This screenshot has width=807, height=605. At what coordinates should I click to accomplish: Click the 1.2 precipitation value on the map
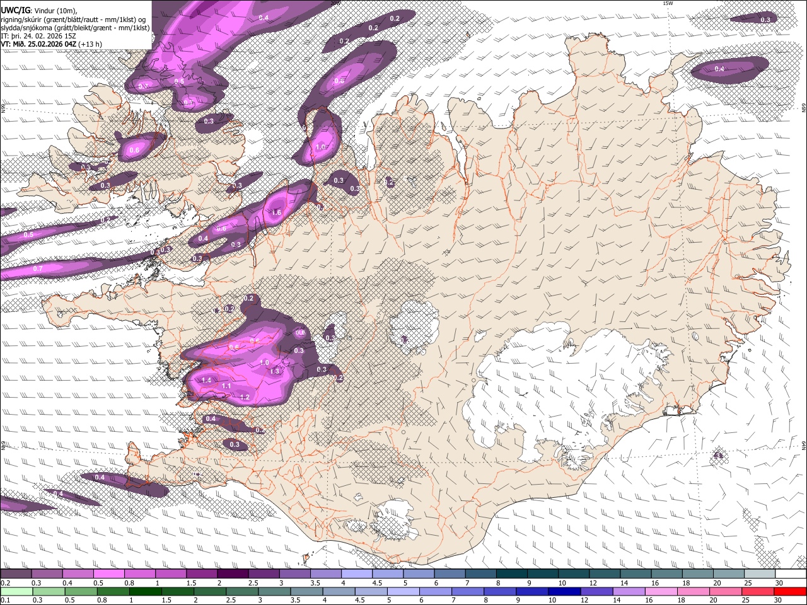point(245,397)
